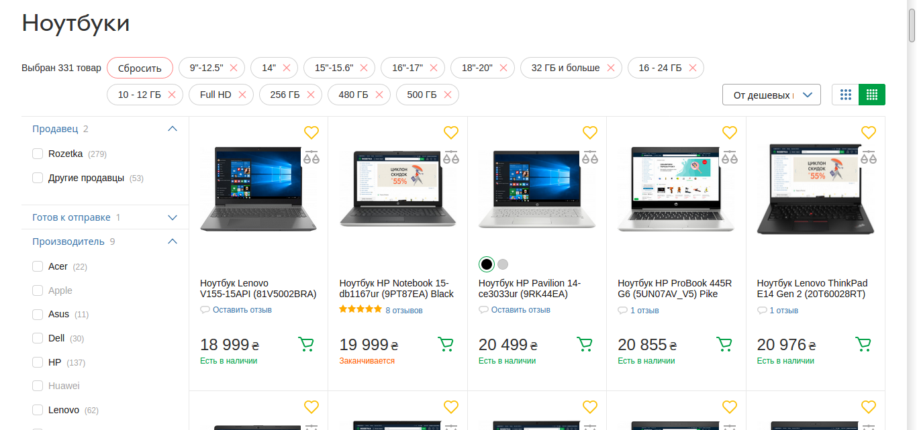Remove the Full HD filter chip
This screenshot has height=430, width=917.
point(242,95)
